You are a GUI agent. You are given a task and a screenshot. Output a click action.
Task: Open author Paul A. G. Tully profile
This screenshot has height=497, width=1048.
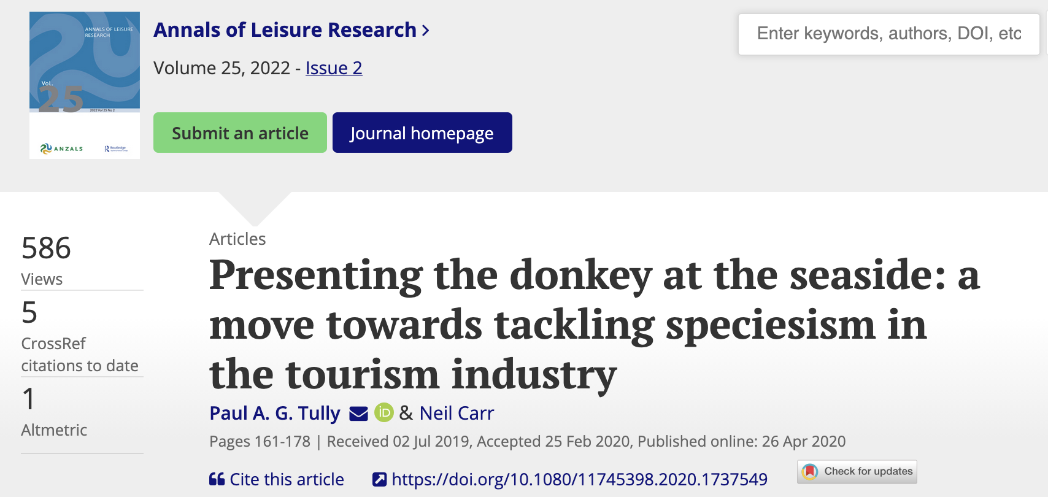coord(275,413)
